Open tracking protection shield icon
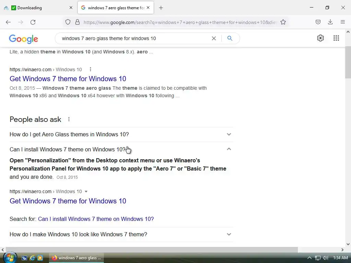 pos(68,22)
